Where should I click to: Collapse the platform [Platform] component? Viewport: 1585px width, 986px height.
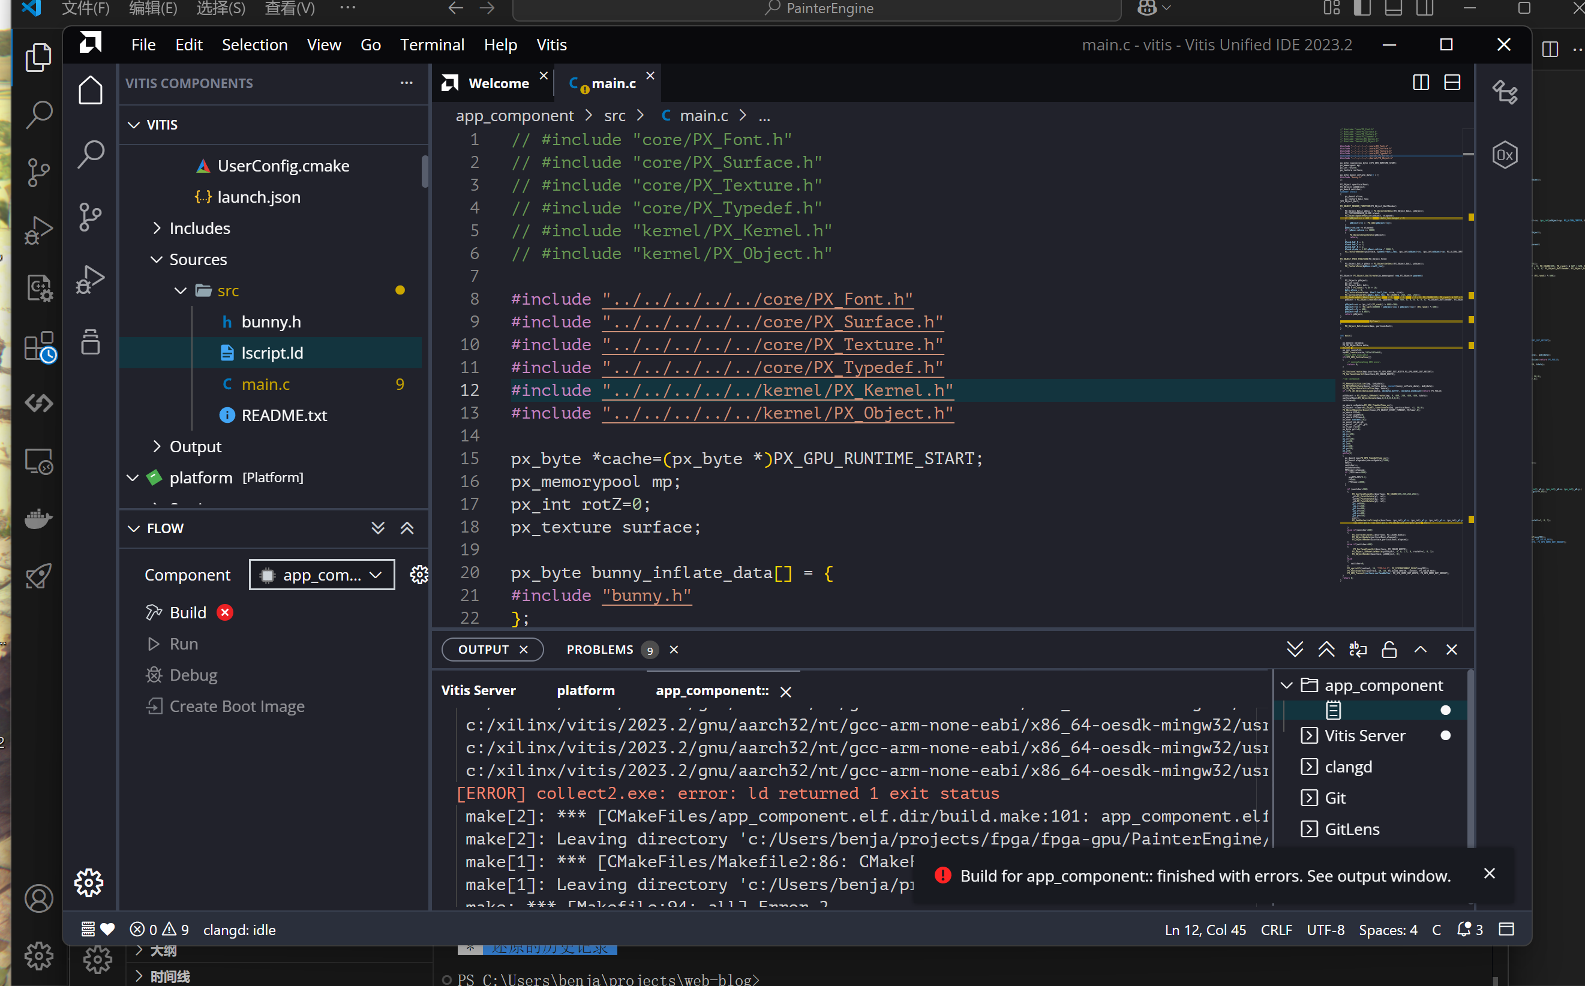(x=133, y=477)
